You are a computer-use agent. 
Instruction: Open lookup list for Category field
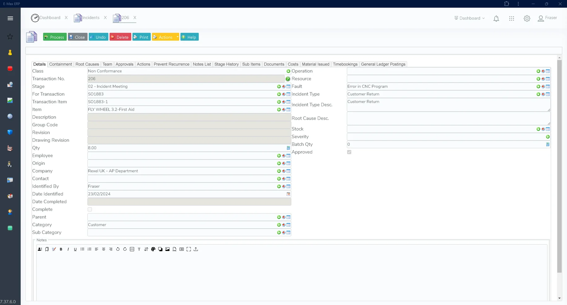(288, 225)
